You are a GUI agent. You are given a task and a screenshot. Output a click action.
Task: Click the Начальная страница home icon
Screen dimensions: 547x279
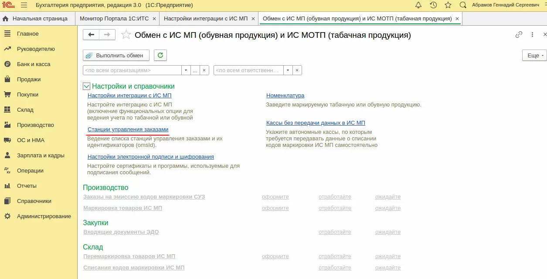click(x=6, y=19)
